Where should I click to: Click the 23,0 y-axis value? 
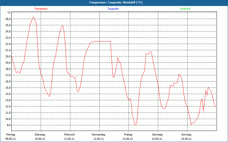click(8, 38)
